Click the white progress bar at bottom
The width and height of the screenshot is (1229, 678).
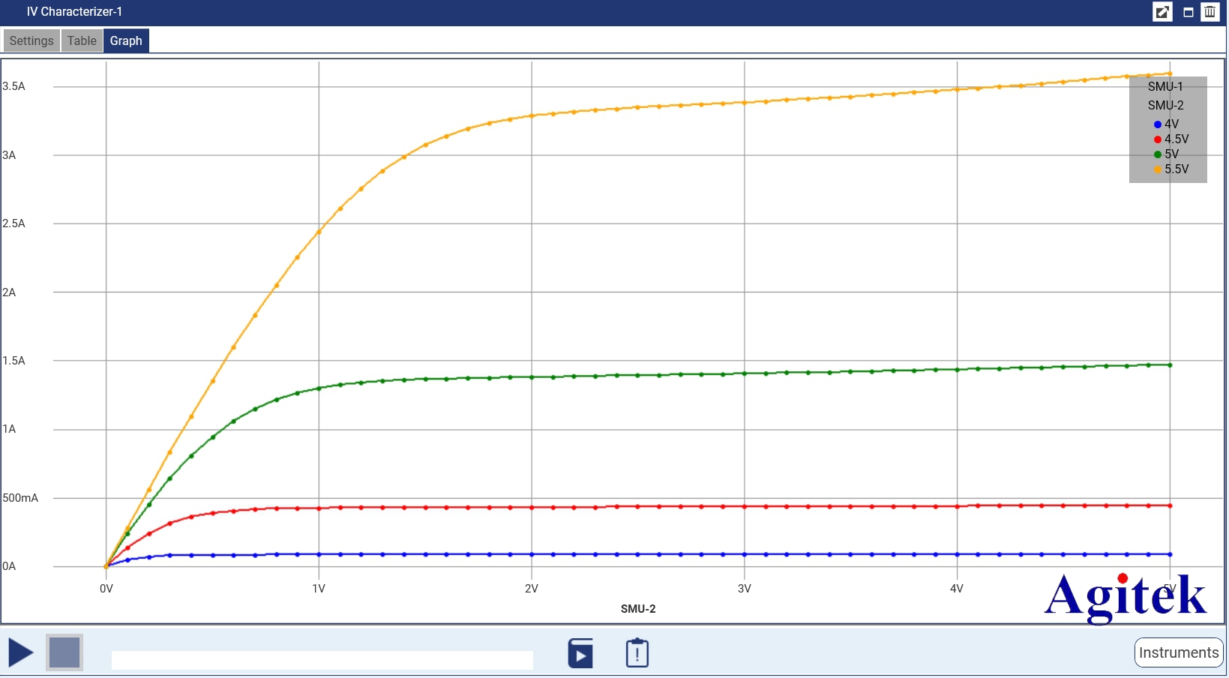coord(322,660)
